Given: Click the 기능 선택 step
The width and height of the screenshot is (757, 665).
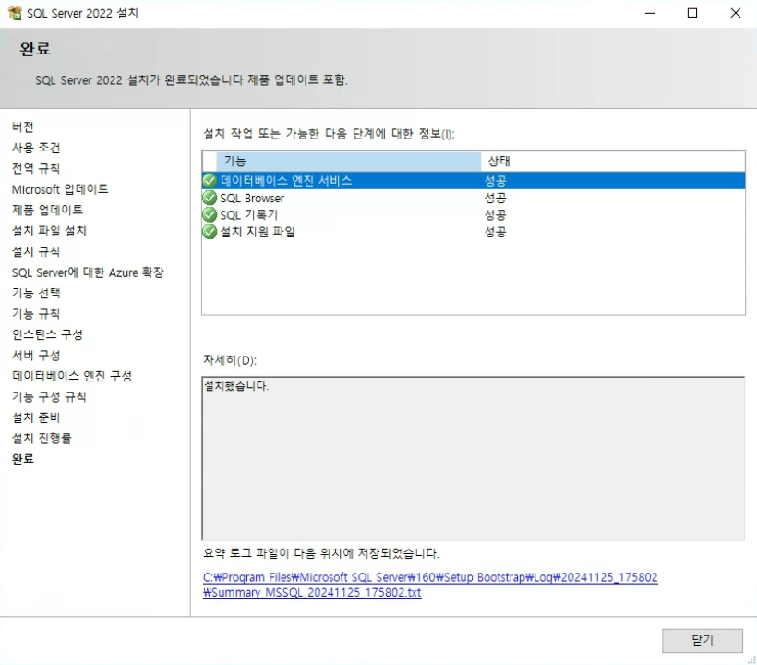Looking at the screenshot, I should click(x=36, y=293).
